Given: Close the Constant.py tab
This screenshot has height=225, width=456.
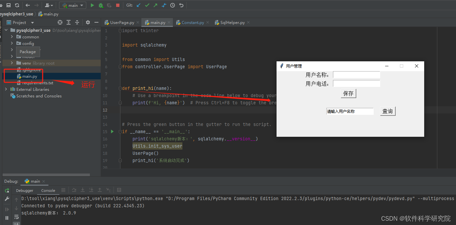Looking at the screenshot, I should coord(208,23).
